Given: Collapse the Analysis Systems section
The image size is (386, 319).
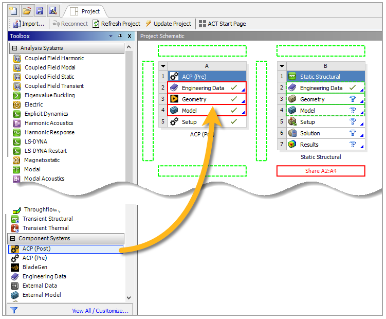Looking at the screenshot, I should (x=14, y=48).
